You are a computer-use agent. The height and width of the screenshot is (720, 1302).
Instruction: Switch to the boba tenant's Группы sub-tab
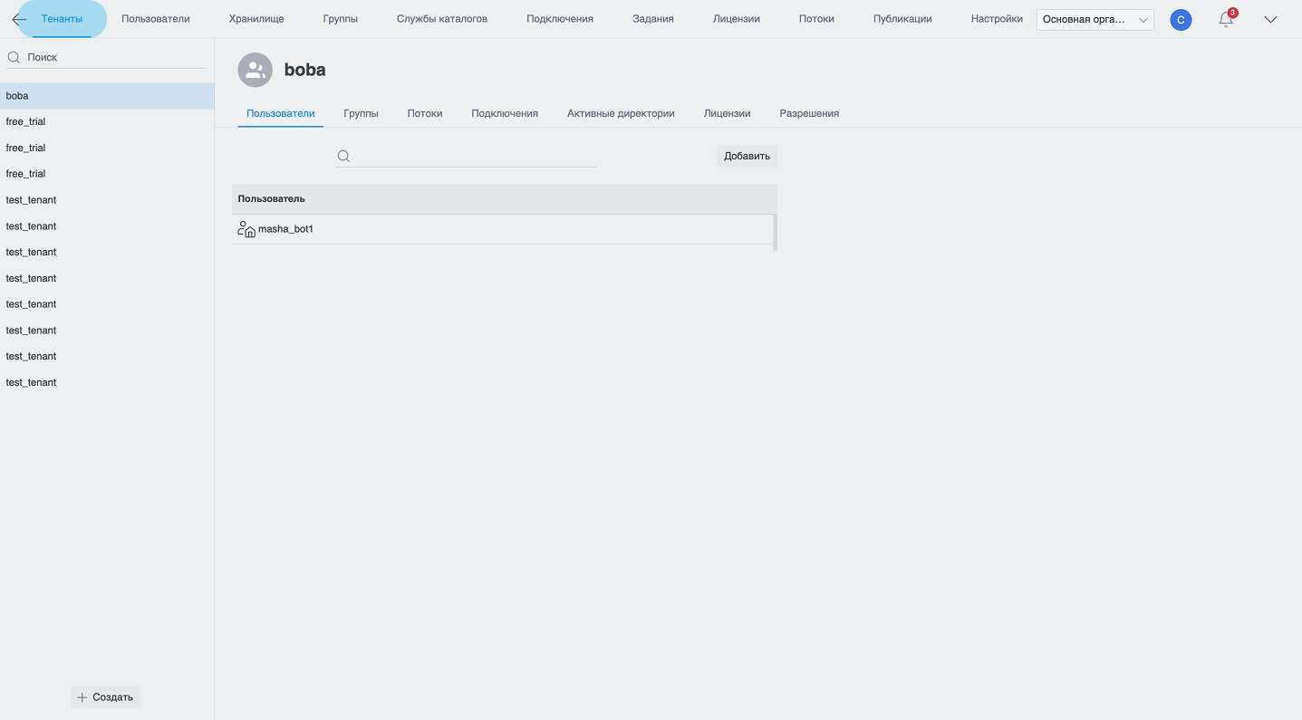tap(361, 113)
